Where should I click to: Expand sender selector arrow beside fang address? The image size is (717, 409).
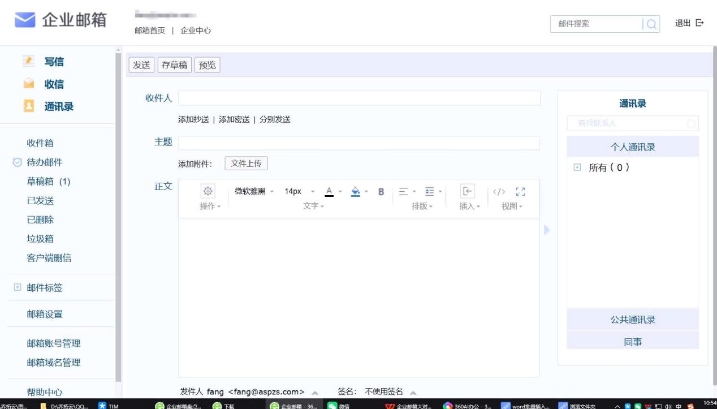click(315, 392)
